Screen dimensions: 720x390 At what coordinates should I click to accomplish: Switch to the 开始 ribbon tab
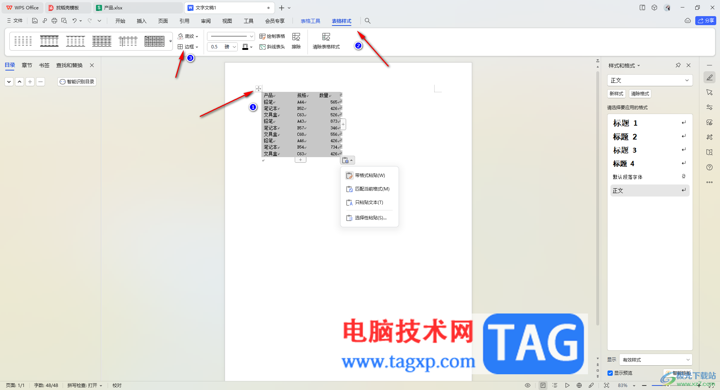point(120,21)
